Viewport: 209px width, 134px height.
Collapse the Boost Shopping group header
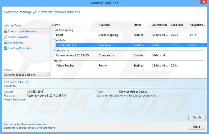coord(63,30)
